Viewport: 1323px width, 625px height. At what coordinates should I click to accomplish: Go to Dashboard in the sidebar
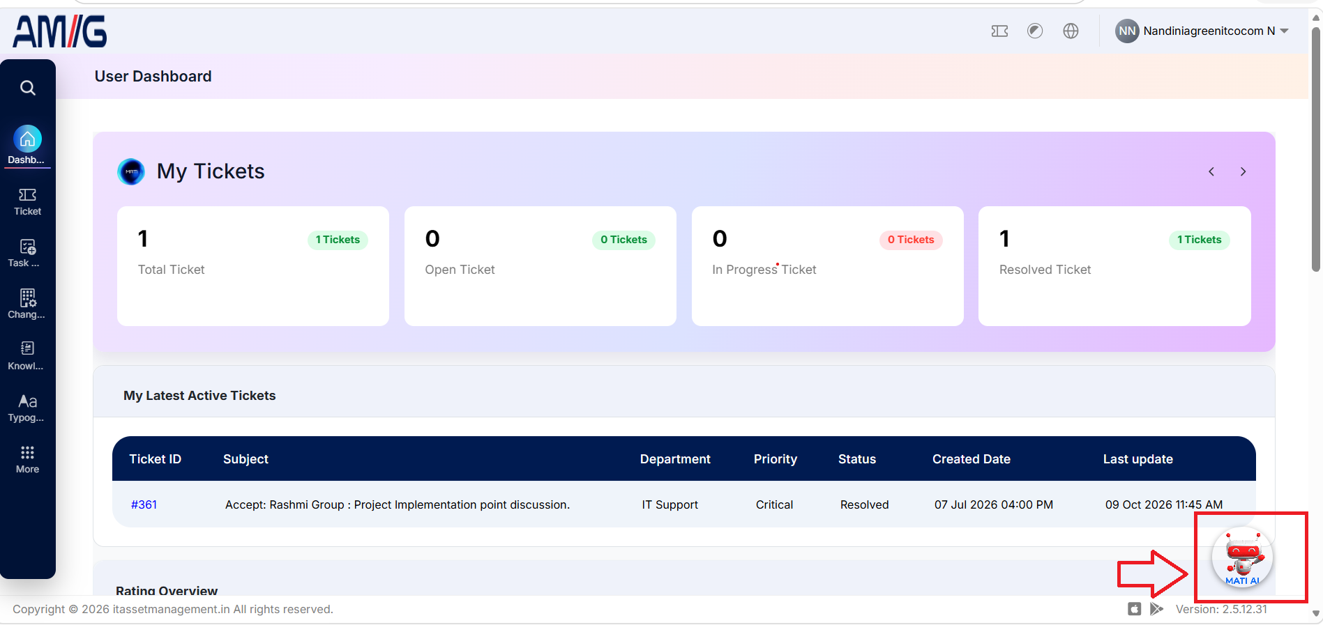click(27, 146)
